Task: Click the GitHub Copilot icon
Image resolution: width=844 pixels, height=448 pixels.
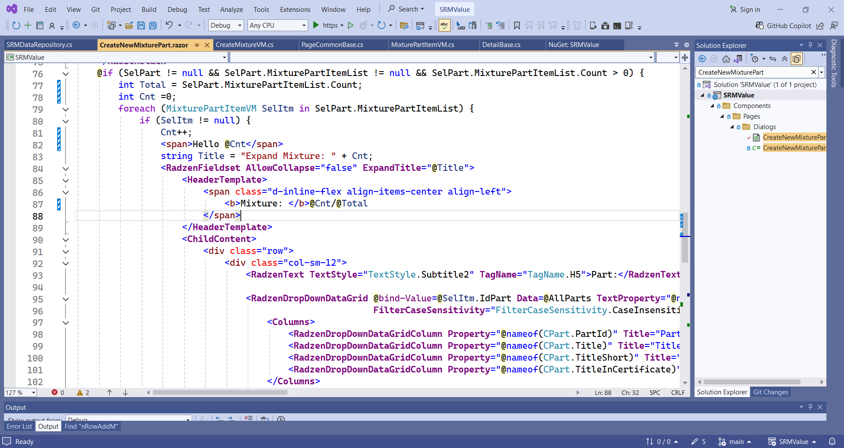Action: point(760,25)
